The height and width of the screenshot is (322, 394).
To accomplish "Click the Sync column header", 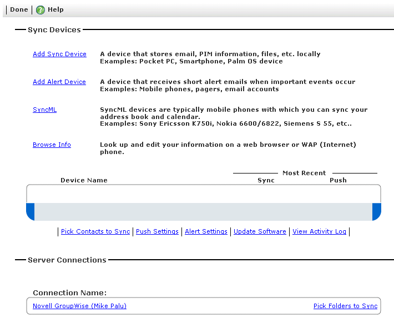I will [x=266, y=180].
